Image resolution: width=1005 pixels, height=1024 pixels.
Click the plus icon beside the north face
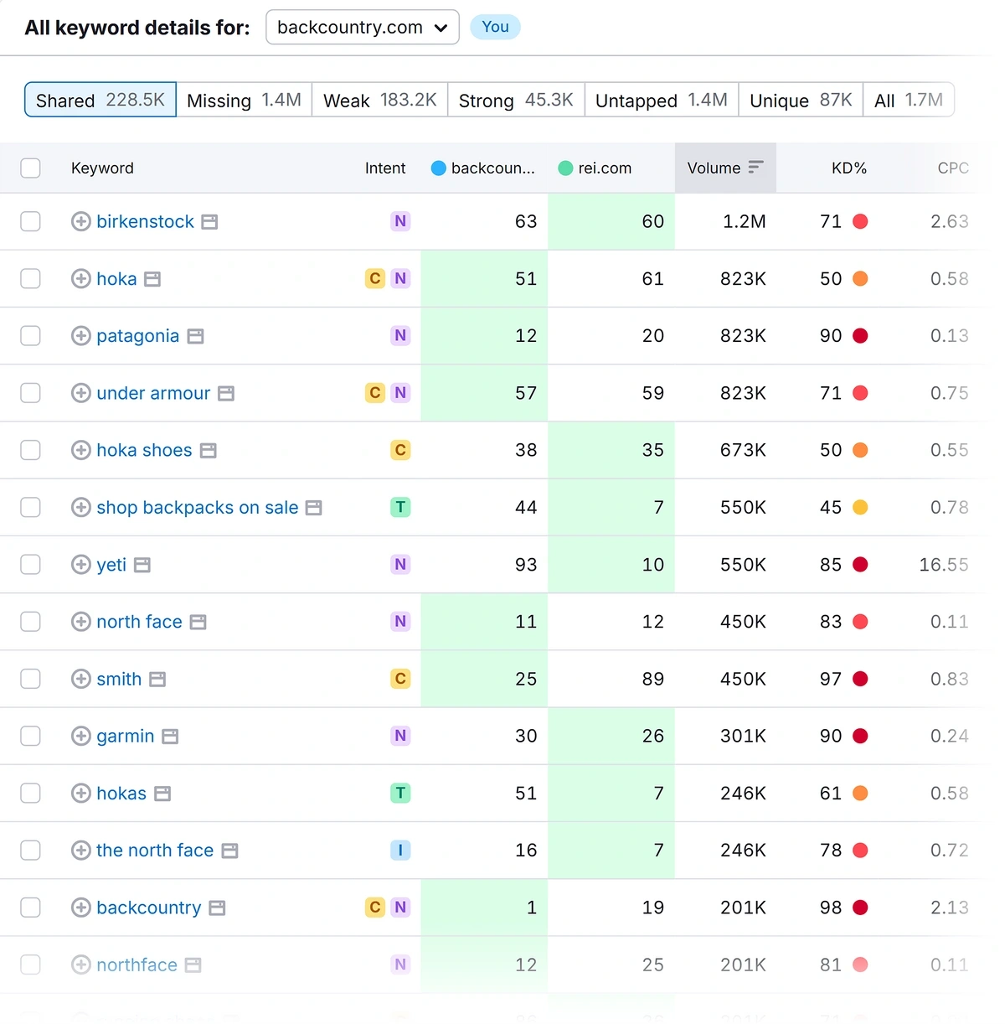point(81,851)
